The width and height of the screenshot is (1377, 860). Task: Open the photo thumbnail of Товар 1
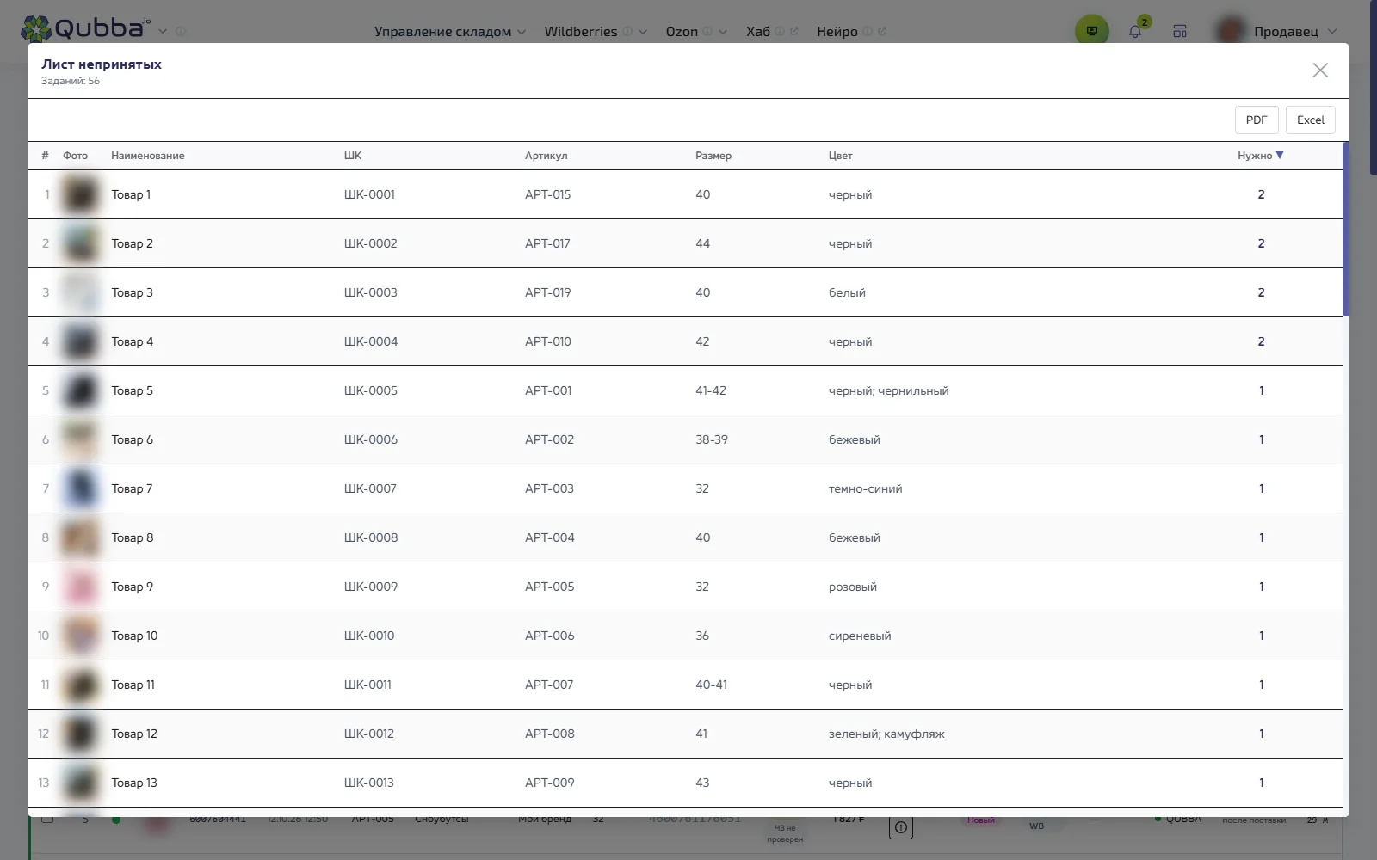pos(80,194)
